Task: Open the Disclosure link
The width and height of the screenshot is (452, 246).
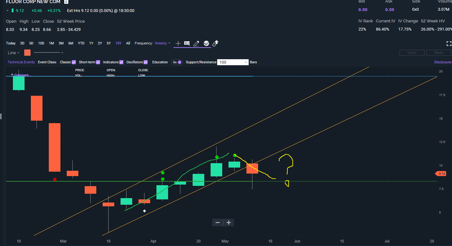Action: pos(443,62)
